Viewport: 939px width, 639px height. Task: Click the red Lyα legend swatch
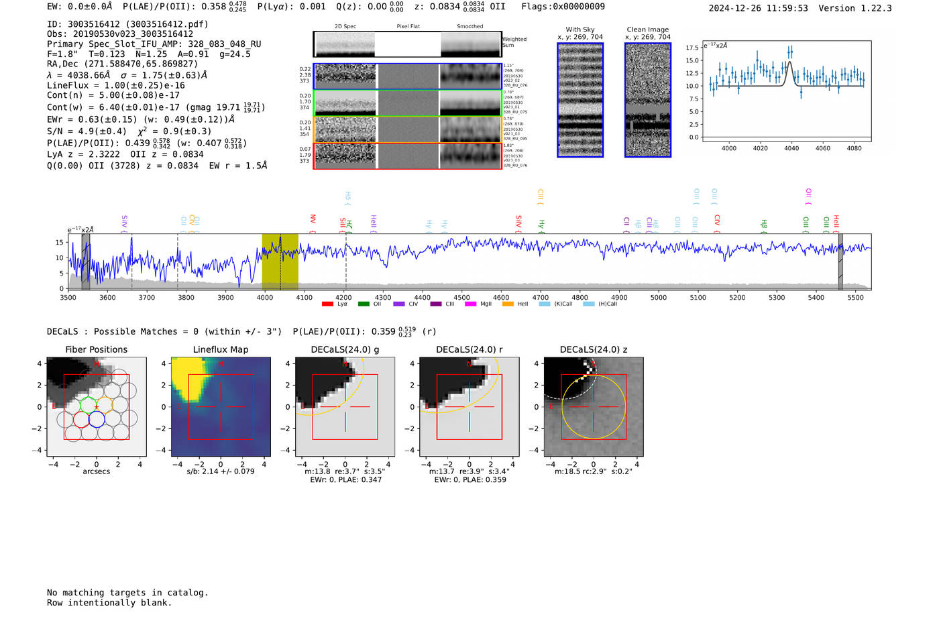(x=327, y=304)
